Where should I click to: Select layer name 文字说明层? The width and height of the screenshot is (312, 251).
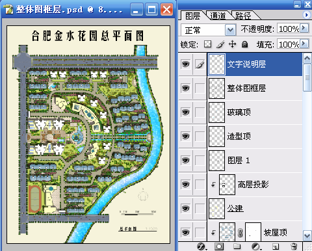tap(246, 64)
